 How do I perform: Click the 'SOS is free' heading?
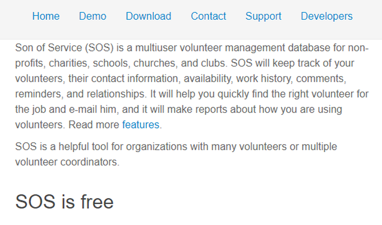tap(64, 202)
